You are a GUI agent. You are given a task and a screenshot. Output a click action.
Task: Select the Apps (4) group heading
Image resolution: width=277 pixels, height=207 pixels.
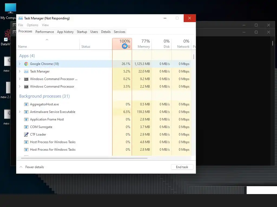[27, 56]
